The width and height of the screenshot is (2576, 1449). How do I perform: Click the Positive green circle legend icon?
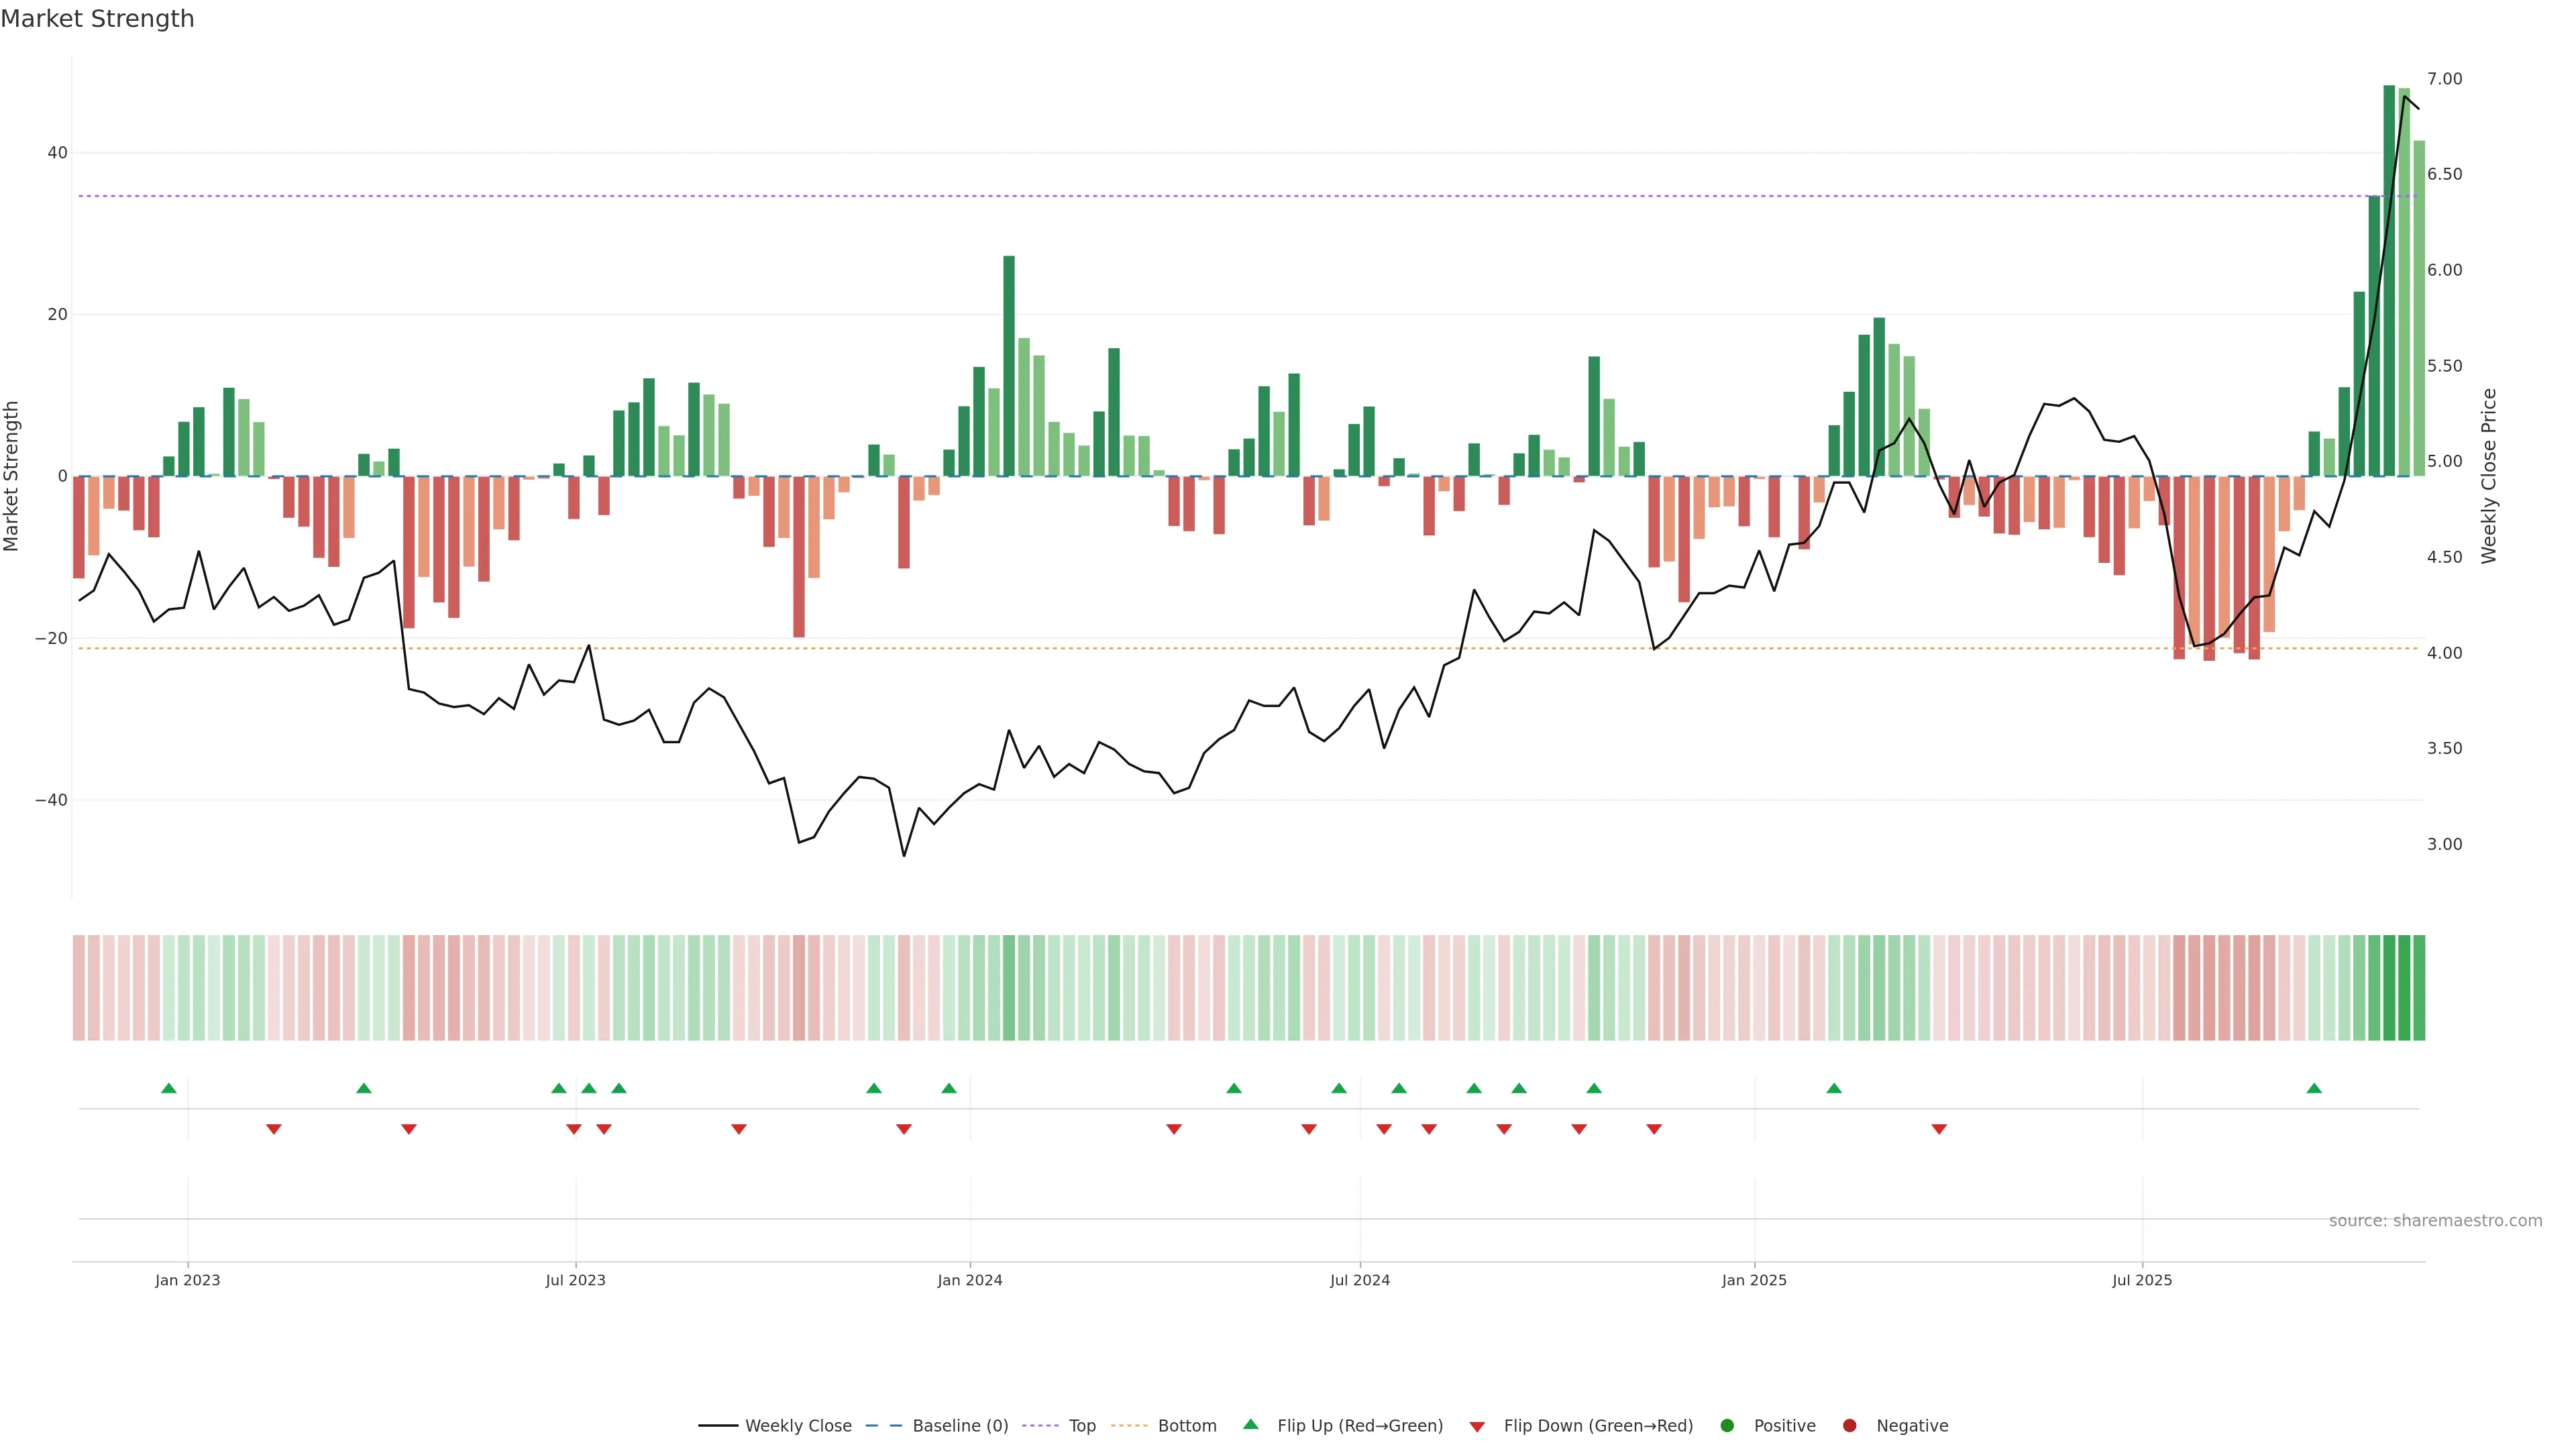1727,1426
